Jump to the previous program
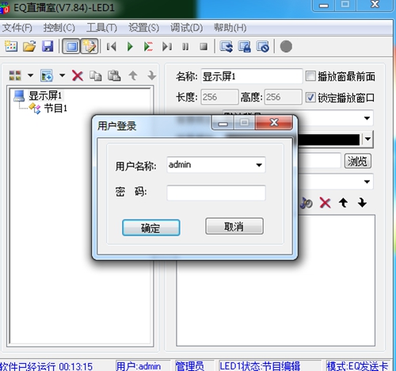The image size is (396, 371). tap(111, 47)
